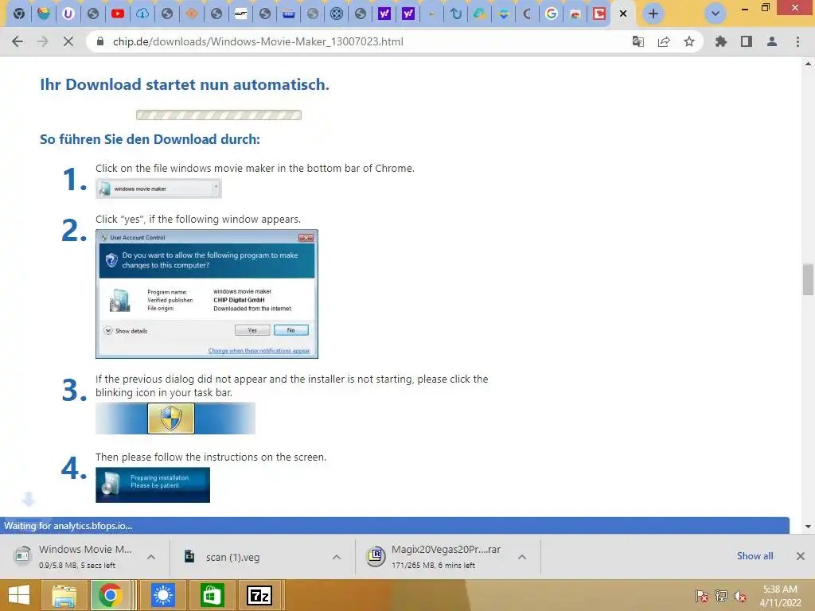Toggle the Chrome side panel
The image size is (815, 611).
[x=747, y=41]
